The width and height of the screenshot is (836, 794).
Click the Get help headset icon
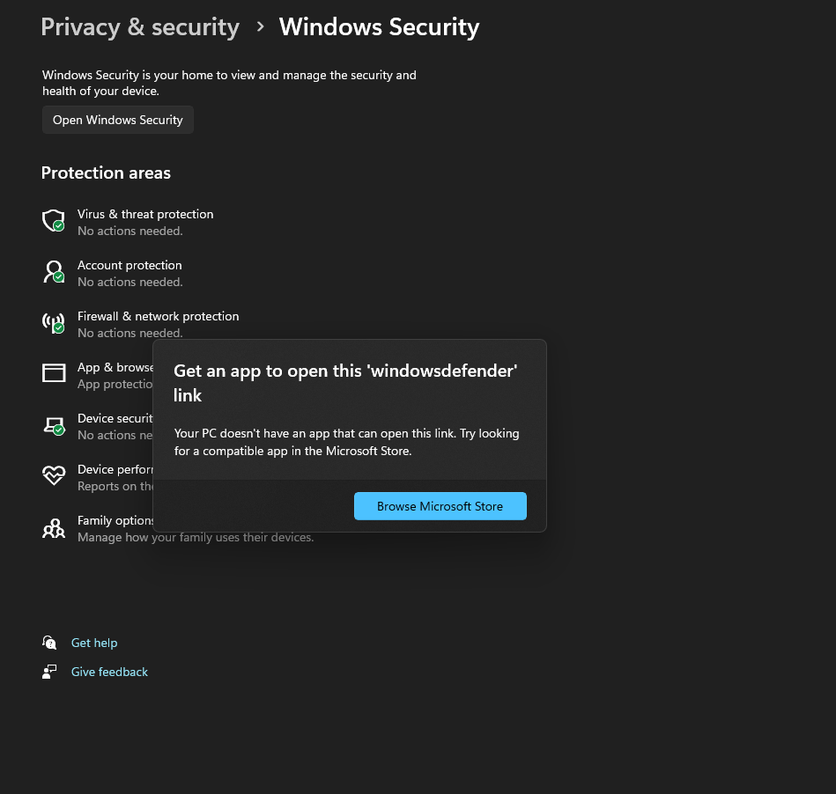point(49,643)
